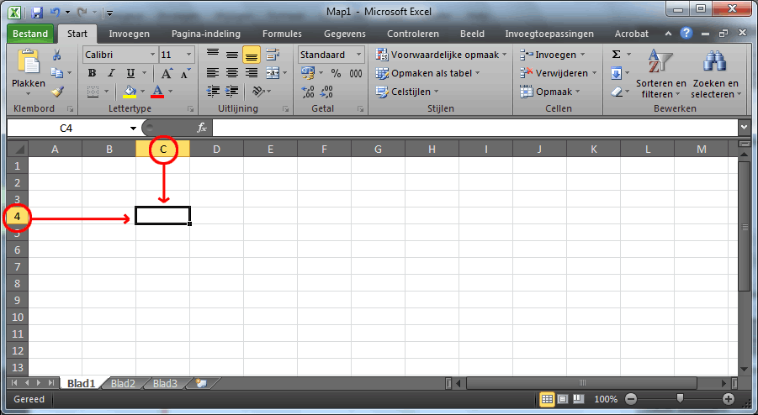Screen dimensions: 758x415
Task: Click the Cut scissors icon
Action: (x=57, y=55)
